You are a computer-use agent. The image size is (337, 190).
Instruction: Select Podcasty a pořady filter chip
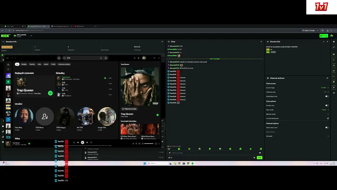[64, 64]
